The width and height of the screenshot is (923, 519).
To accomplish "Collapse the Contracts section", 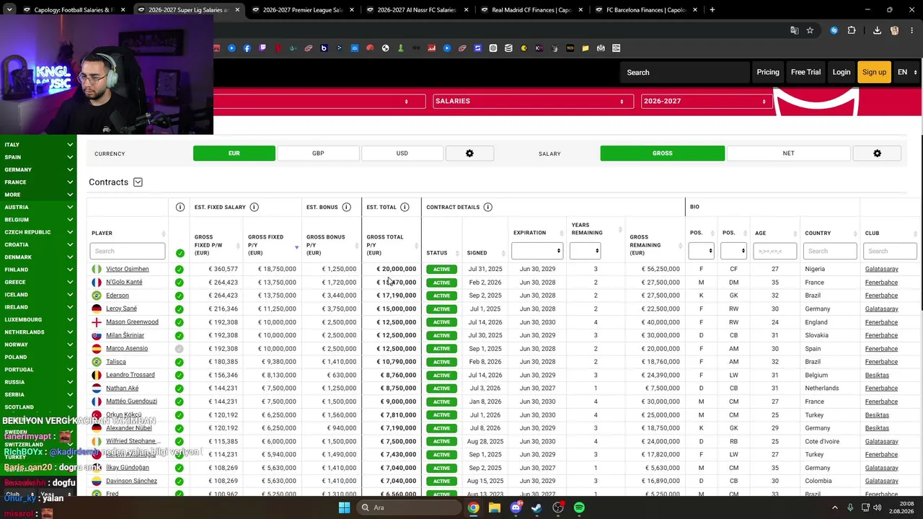I will point(138,182).
